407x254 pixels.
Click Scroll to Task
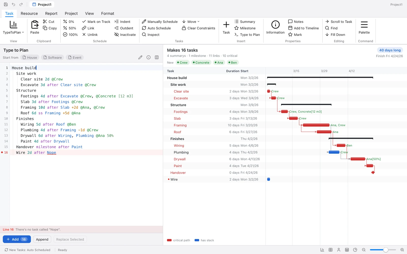(339, 22)
